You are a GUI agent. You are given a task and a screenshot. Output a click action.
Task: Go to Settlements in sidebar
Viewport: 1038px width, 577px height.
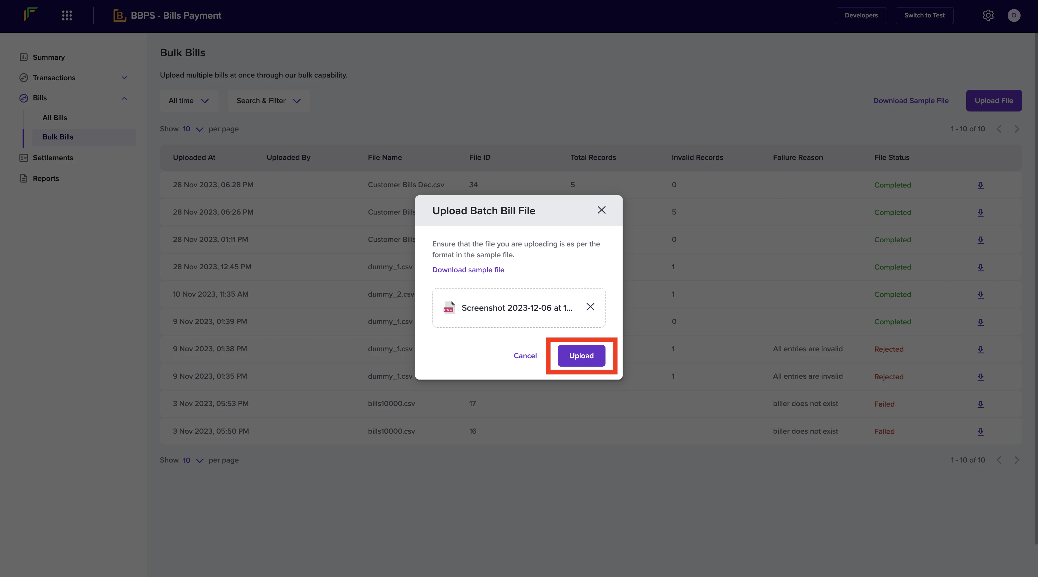[53, 158]
